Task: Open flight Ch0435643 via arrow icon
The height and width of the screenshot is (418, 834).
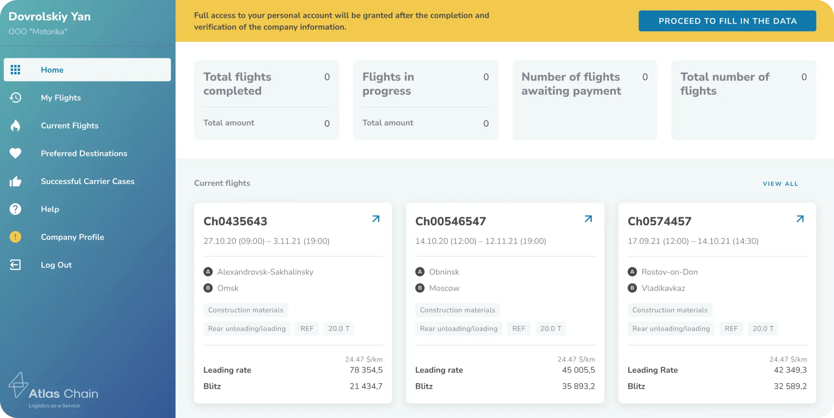Action: tap(376, 219)
